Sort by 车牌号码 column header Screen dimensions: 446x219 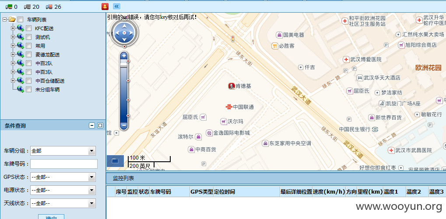coord(170,192)
